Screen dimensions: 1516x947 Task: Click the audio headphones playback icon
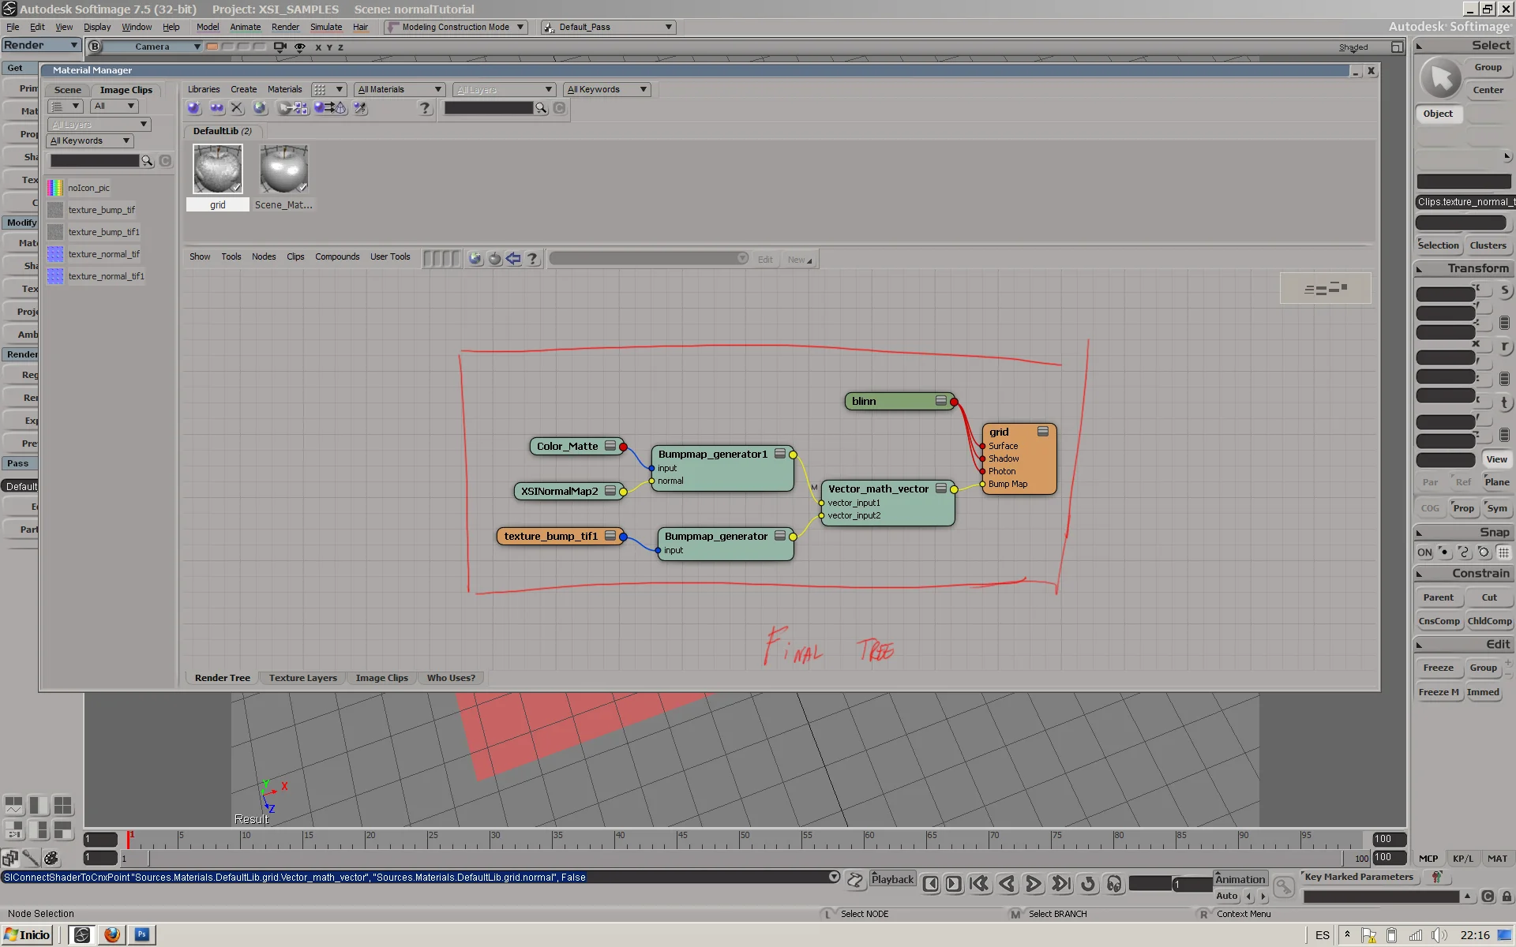pyautogui.click(x=1114, y=884)
